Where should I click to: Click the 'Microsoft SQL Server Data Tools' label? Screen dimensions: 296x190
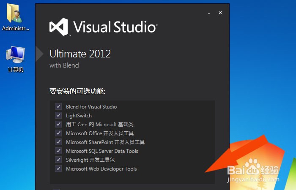coord(102,151)
